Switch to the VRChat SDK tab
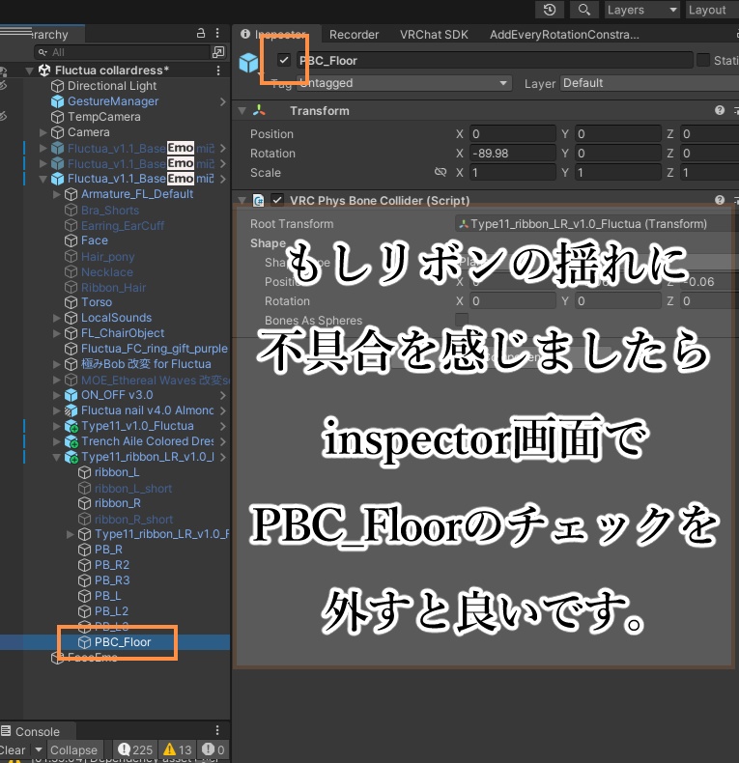This screenshot has width=739, height=763. coord(434,35)
